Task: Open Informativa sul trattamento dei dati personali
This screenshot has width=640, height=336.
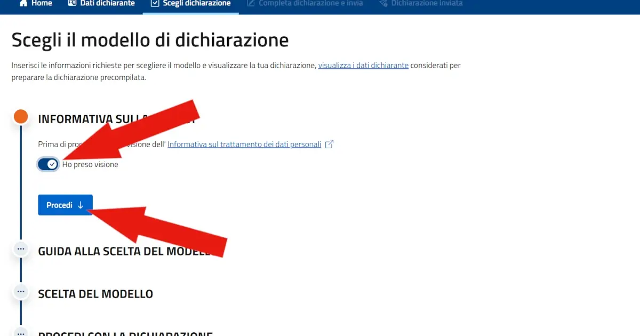Action: point(244,144)
